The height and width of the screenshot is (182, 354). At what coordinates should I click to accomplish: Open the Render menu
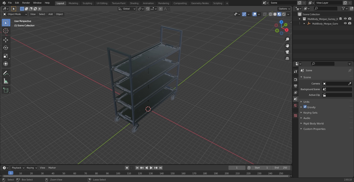click(26, 3)
